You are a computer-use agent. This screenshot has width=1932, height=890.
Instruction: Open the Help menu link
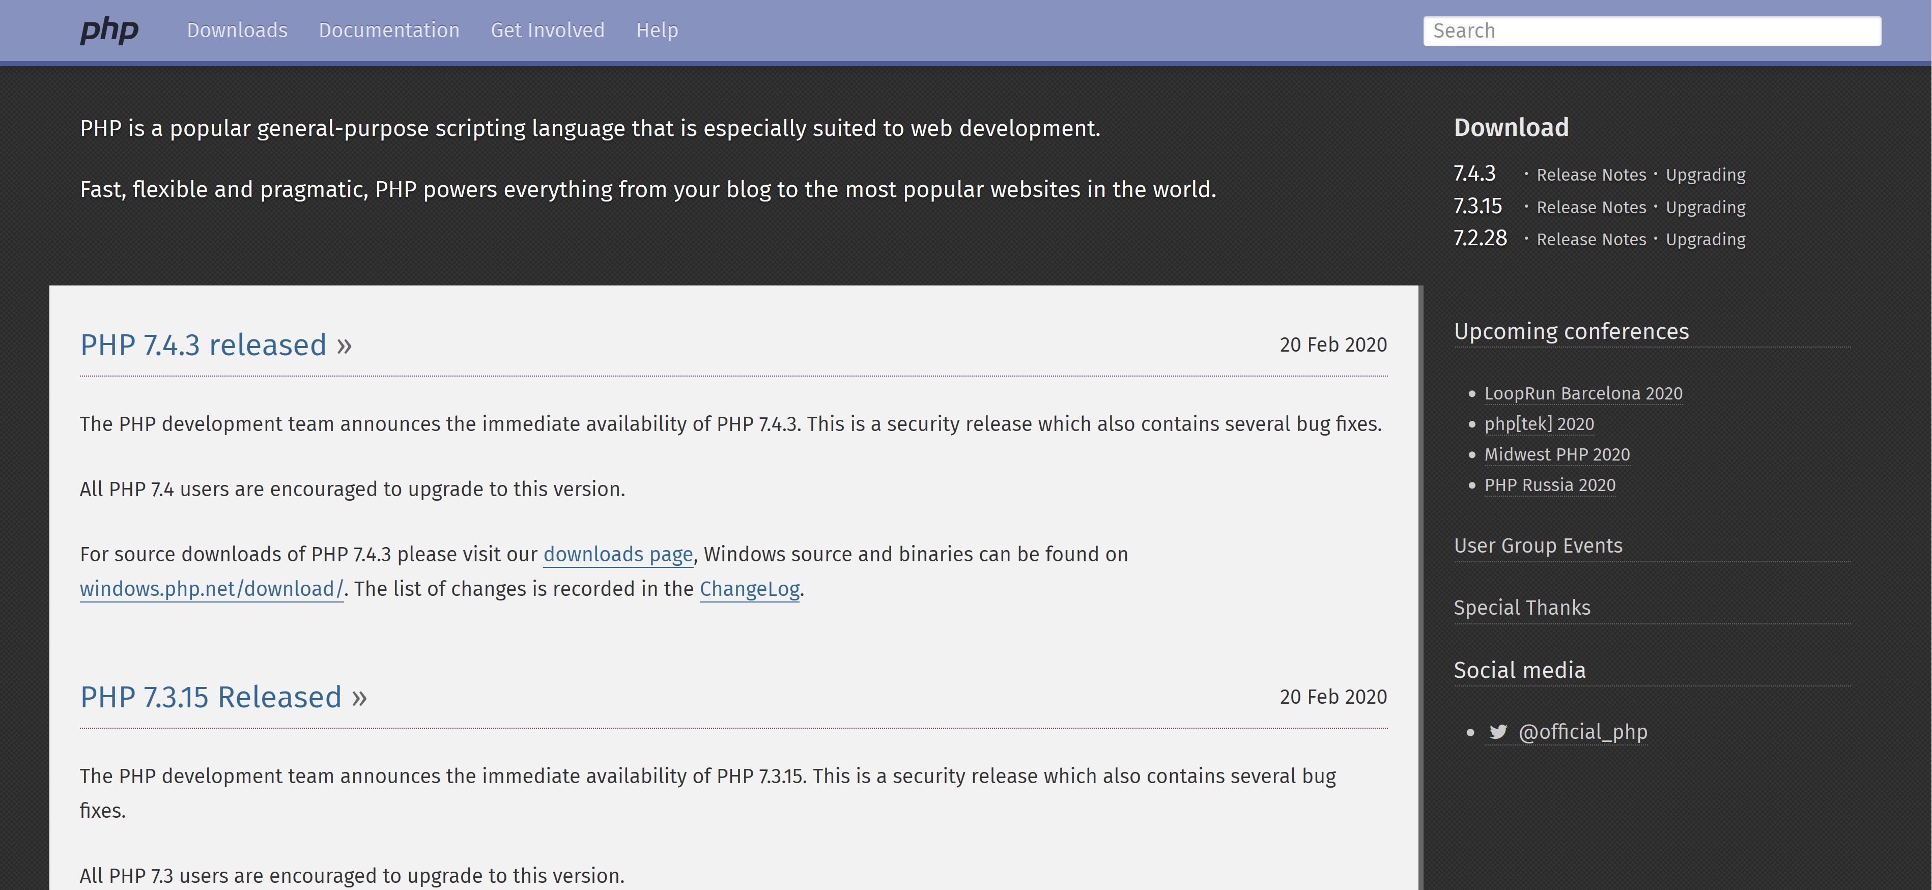pos(657,30)
